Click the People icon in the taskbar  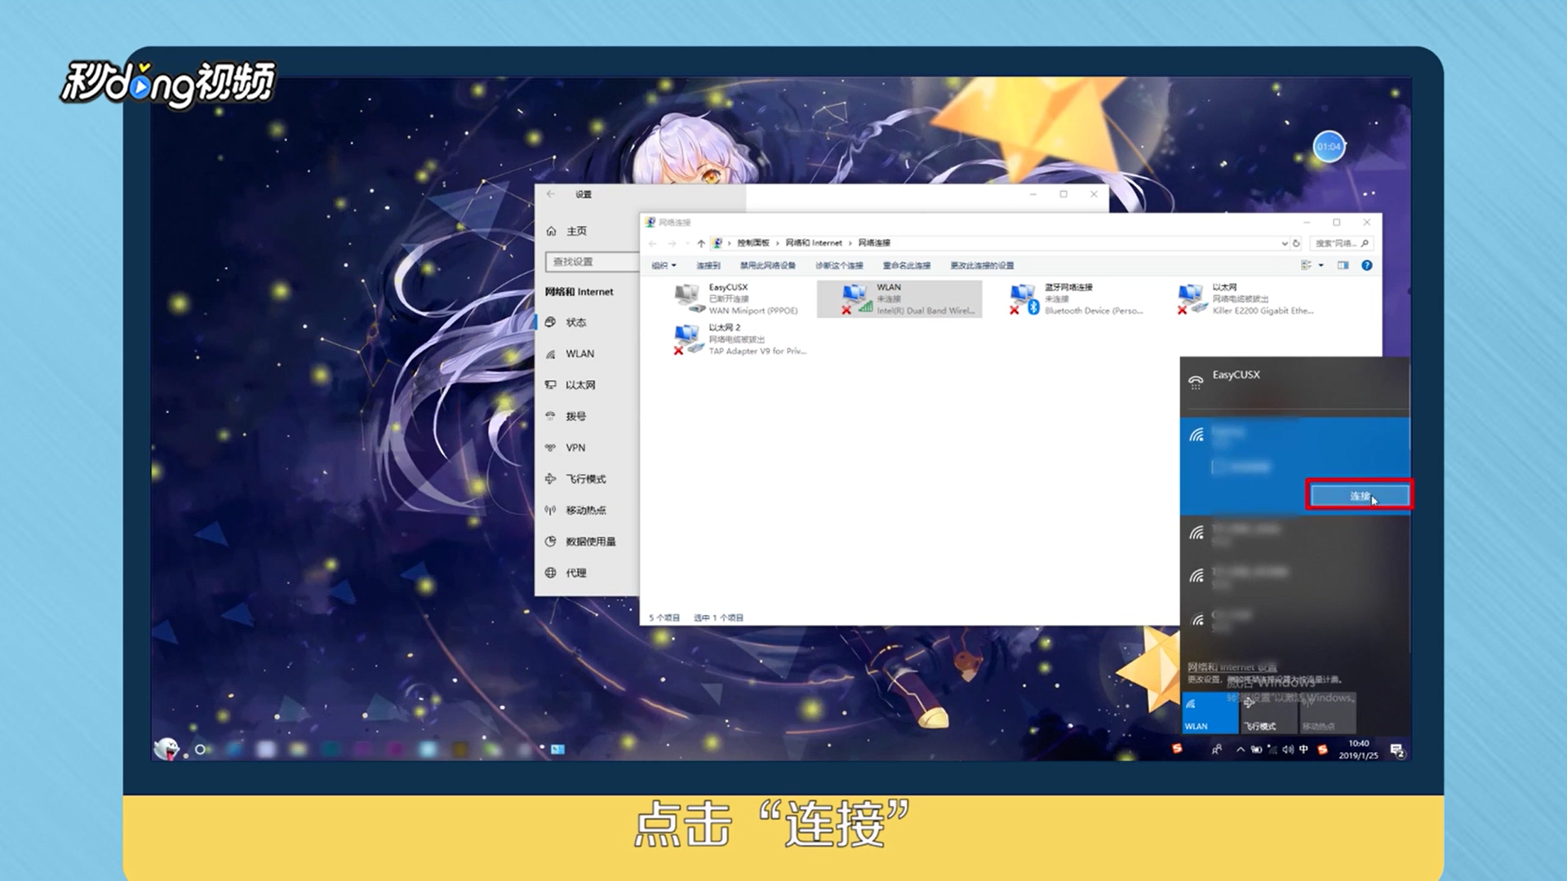pos(1216,750)
